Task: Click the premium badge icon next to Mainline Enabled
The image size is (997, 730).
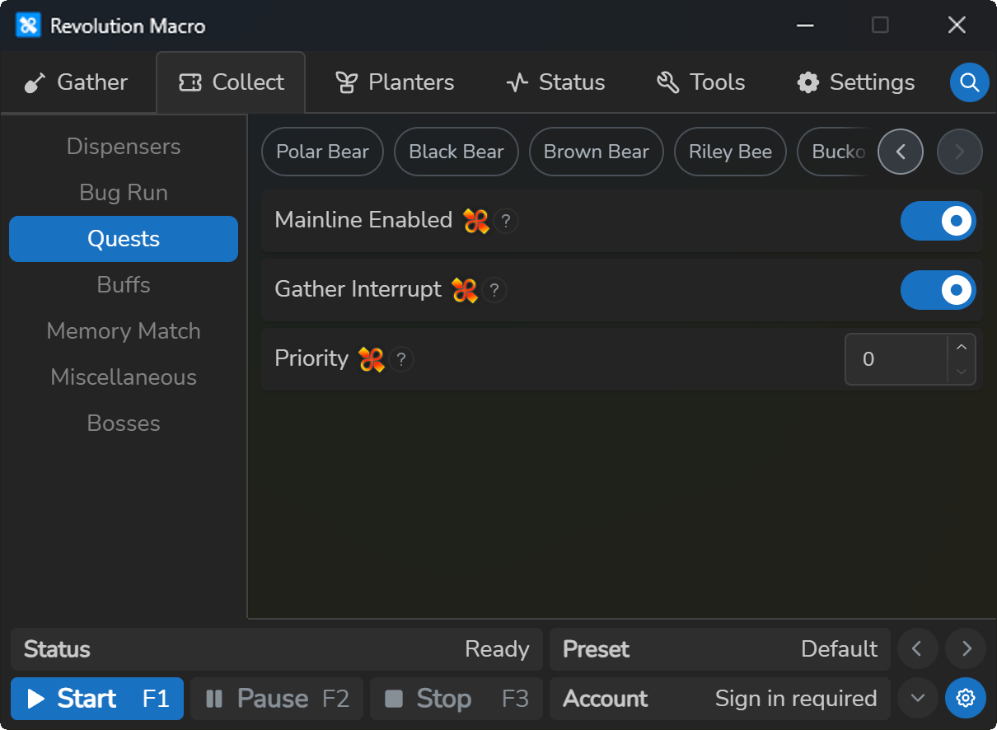Action: coord(476,221)
